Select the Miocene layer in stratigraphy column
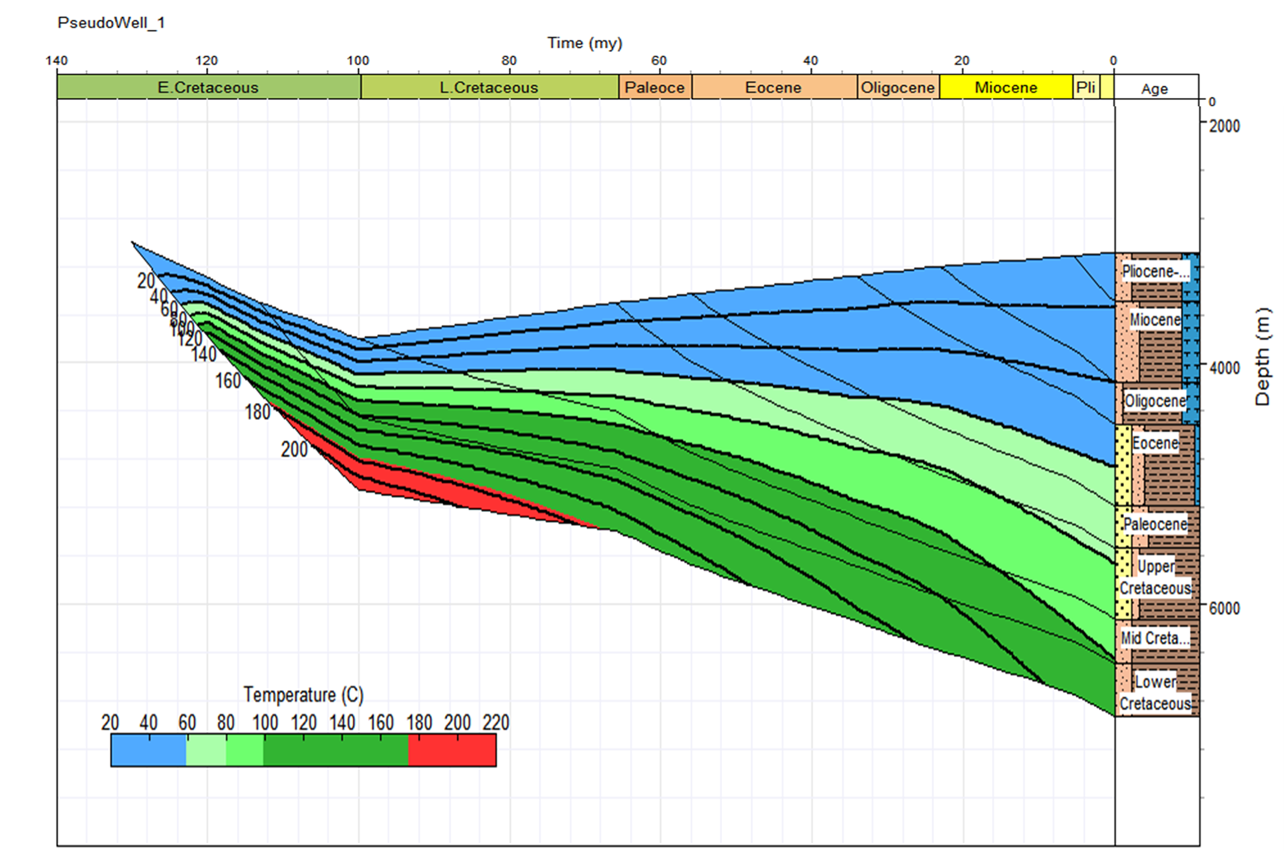The height and width of the screenshot is (851, 1284). click(1155, 320)
